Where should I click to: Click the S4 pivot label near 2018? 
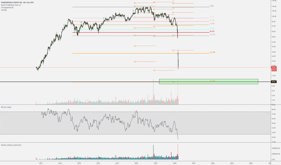(135, 46)
